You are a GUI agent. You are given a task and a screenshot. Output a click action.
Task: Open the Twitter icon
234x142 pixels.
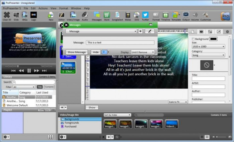(x=145, y=16)
